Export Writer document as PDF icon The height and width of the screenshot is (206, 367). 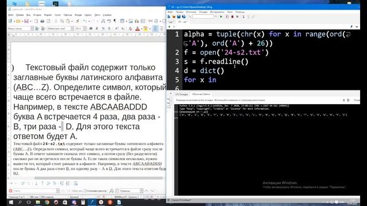[x=36, y=21]
